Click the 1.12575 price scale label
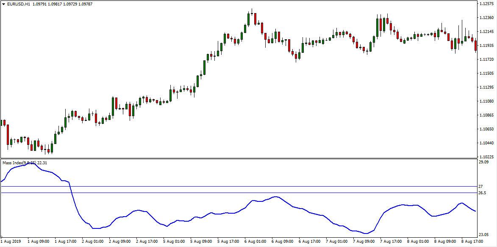Image resolution: width=497 pixels, height=247 pixels. coord(486,4)
